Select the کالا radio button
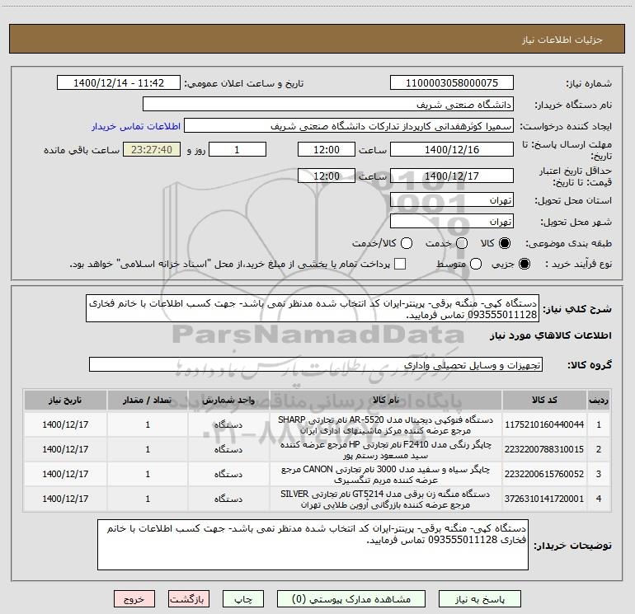This screenshot has width=635, height=614. click(505, 243)
